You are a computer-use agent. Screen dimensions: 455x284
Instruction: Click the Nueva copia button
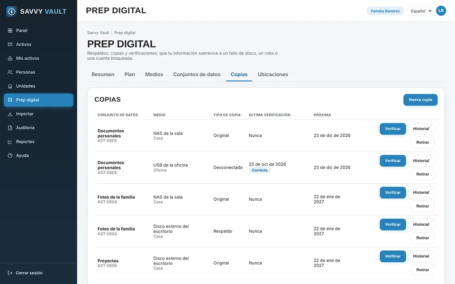tap(420, 100)
